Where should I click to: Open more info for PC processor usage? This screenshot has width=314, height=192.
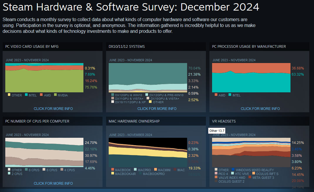260,109
